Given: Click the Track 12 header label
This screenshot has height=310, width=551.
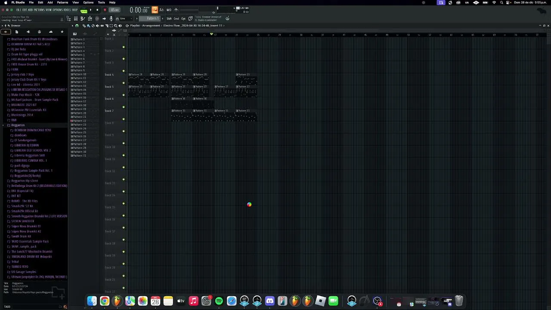Looking at the screenshot, I should coord(109,171).
